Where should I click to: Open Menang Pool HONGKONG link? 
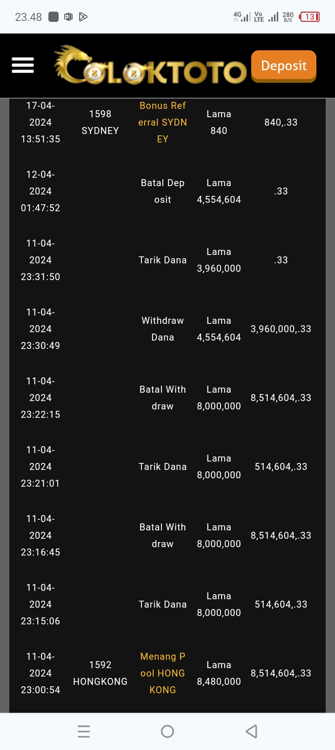tap(162, 673)
